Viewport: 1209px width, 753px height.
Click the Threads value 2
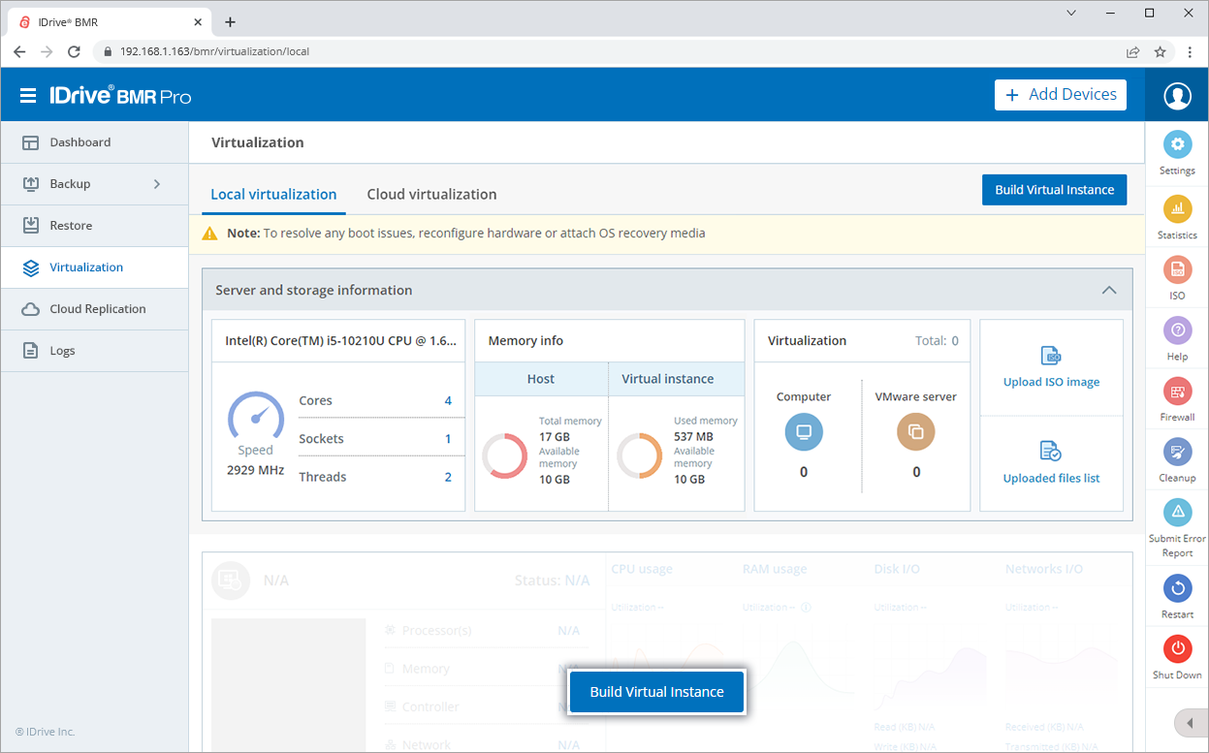(448, 477)
